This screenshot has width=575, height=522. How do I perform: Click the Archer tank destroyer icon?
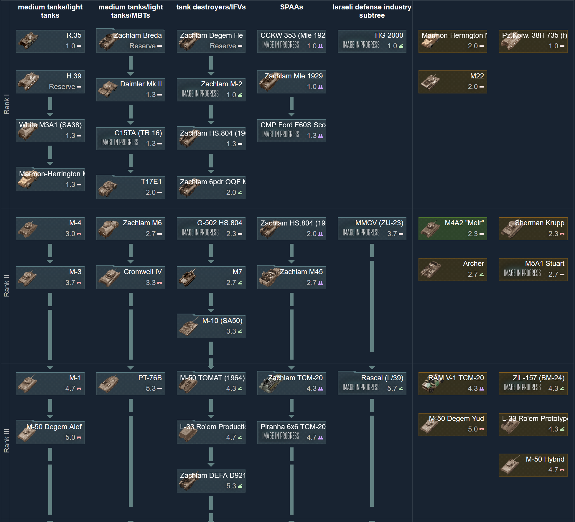[x=430, y=269]
